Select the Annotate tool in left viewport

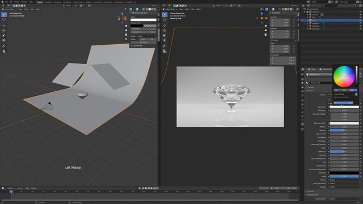[x=4, y=46]
